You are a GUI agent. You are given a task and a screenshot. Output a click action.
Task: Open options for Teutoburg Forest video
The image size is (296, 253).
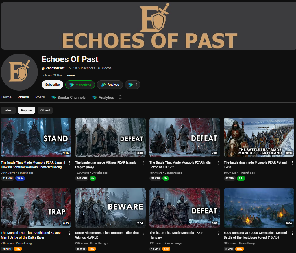coord(293,233)
